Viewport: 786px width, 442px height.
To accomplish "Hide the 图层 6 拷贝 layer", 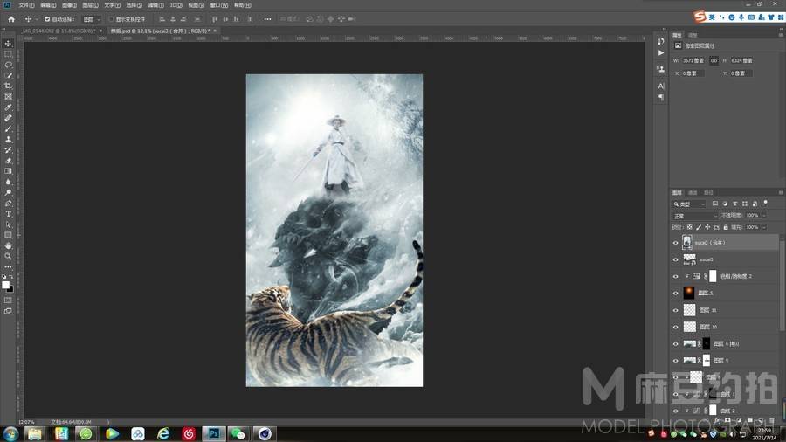I will coord(675,344).
